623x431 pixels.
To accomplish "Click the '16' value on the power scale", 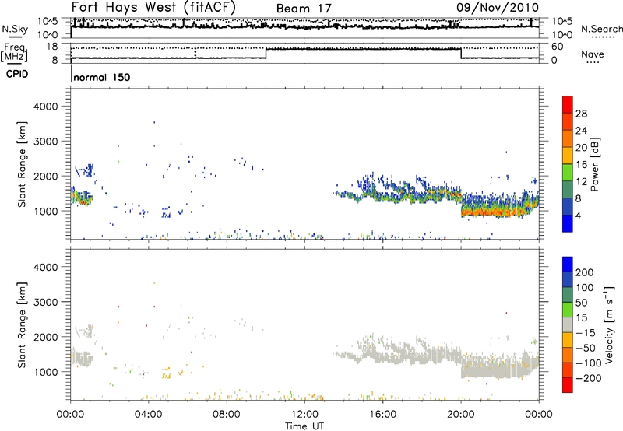I will tap(581, 165).
